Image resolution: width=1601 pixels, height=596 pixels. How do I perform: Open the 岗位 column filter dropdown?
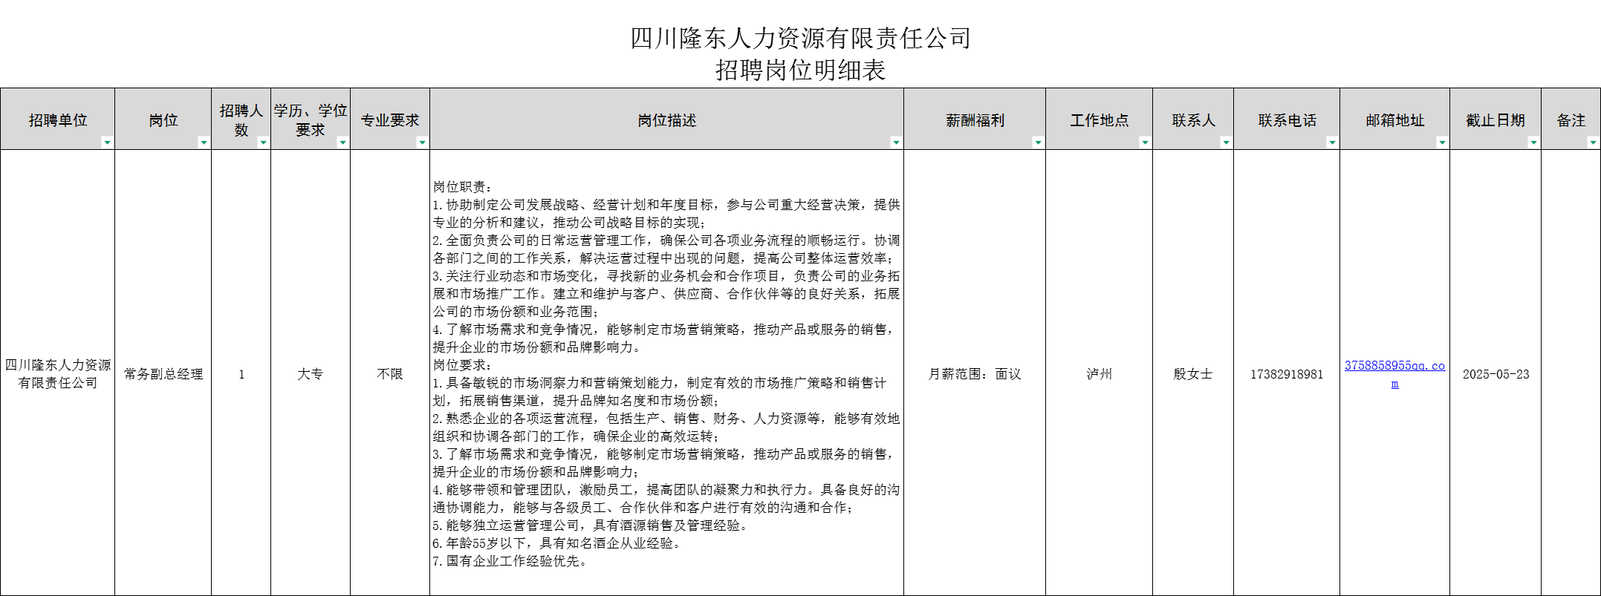click(x=204, y=143)
